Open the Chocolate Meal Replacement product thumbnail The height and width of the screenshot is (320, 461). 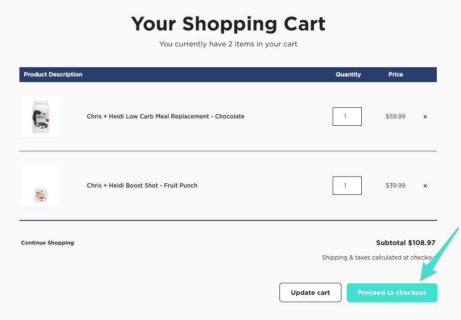tap(41, 116)
